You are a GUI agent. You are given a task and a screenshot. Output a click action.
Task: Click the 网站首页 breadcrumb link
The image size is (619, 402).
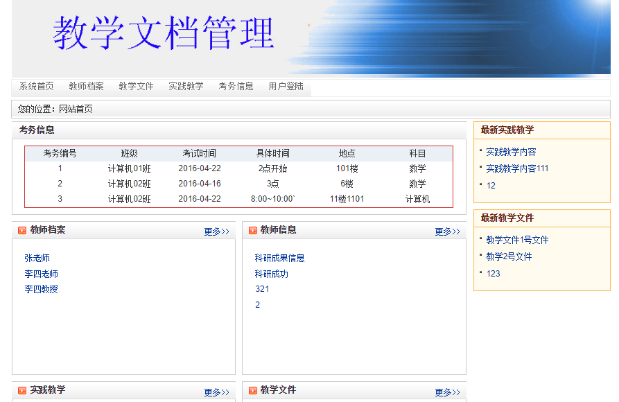click(76, 109)
